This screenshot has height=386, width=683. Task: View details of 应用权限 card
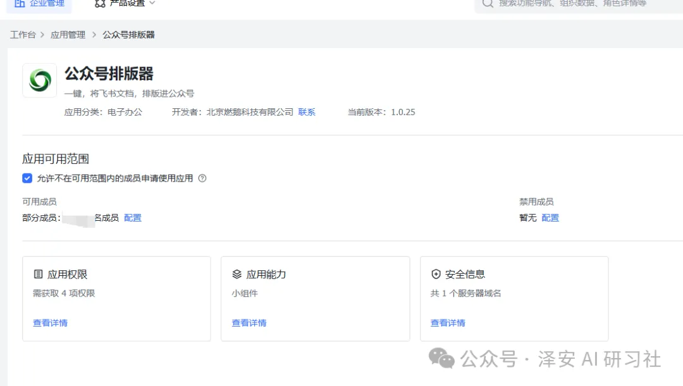(x=50, y=323)
